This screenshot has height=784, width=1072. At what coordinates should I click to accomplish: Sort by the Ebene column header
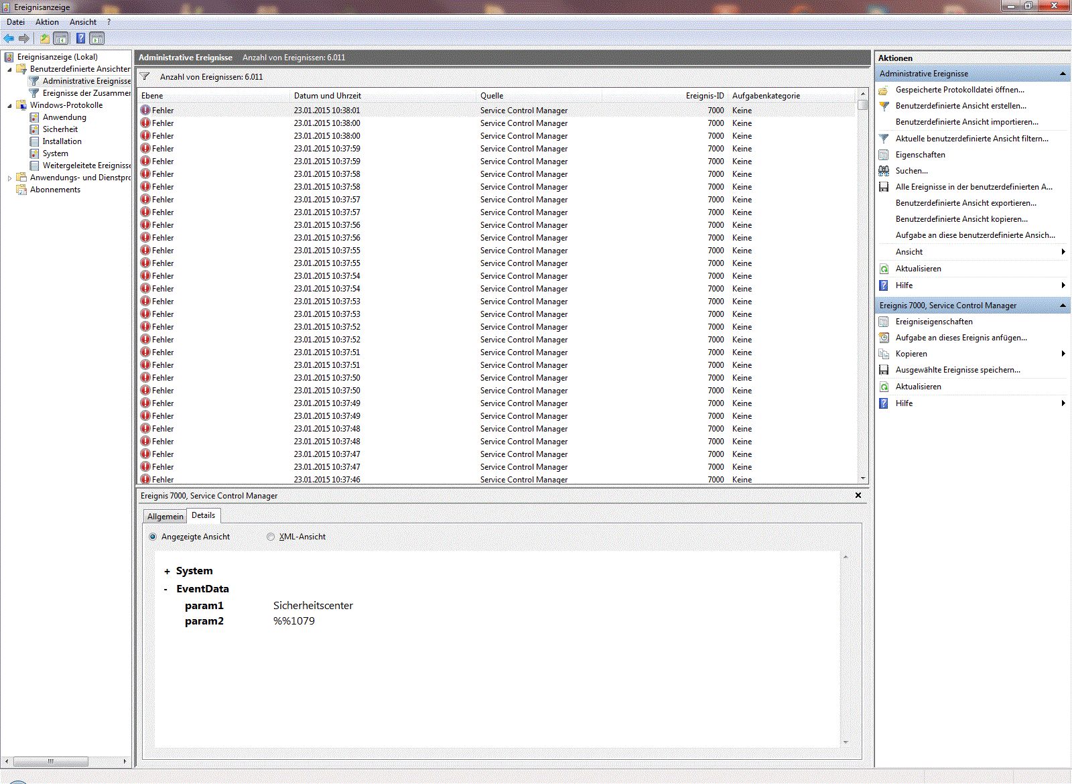click(214, 96)
